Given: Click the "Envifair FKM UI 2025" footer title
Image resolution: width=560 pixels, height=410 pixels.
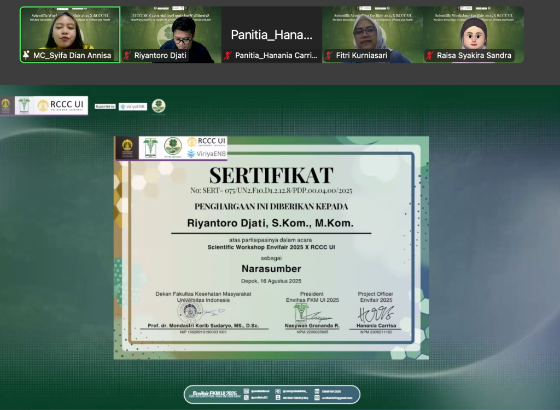Looking at the screenshot, I should click(x=214, y=393).
